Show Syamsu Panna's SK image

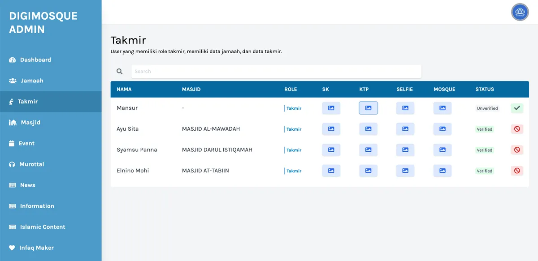pyautogui.click(x=331, y=150)
